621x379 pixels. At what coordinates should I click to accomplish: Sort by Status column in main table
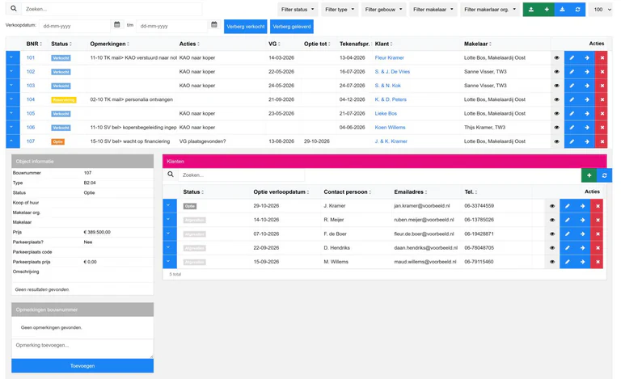tap(61, 44)
